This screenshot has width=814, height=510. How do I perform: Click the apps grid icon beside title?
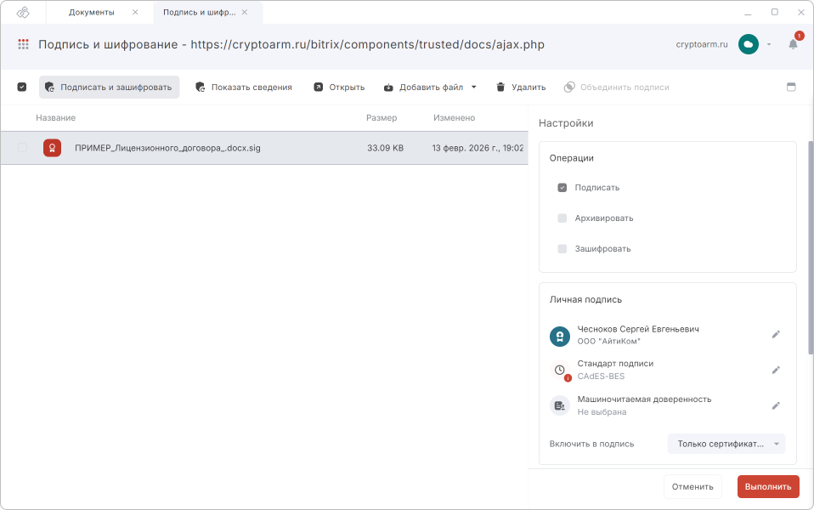click(x=23, y=44)
